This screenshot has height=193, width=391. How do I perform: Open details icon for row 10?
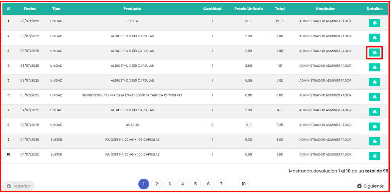tap(374, 156)
